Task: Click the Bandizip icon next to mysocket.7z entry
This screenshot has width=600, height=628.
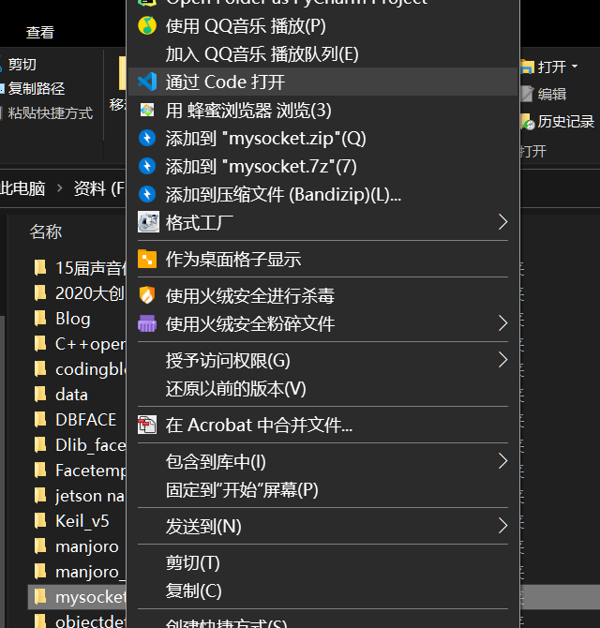Action: tap(147, 166)
